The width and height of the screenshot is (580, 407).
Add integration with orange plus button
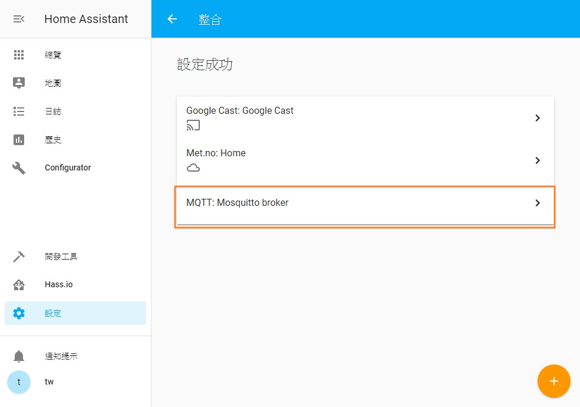[553, 381]
